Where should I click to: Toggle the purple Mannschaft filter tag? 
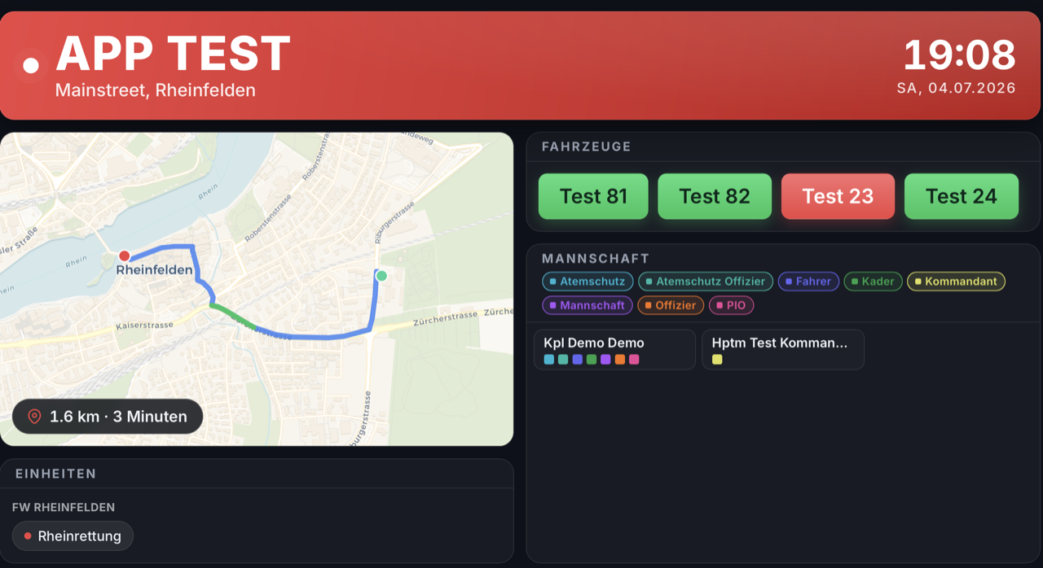click(x=587, y=305)
